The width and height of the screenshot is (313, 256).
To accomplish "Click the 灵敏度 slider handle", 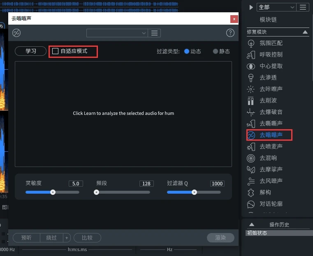I will tap(53, 192).
